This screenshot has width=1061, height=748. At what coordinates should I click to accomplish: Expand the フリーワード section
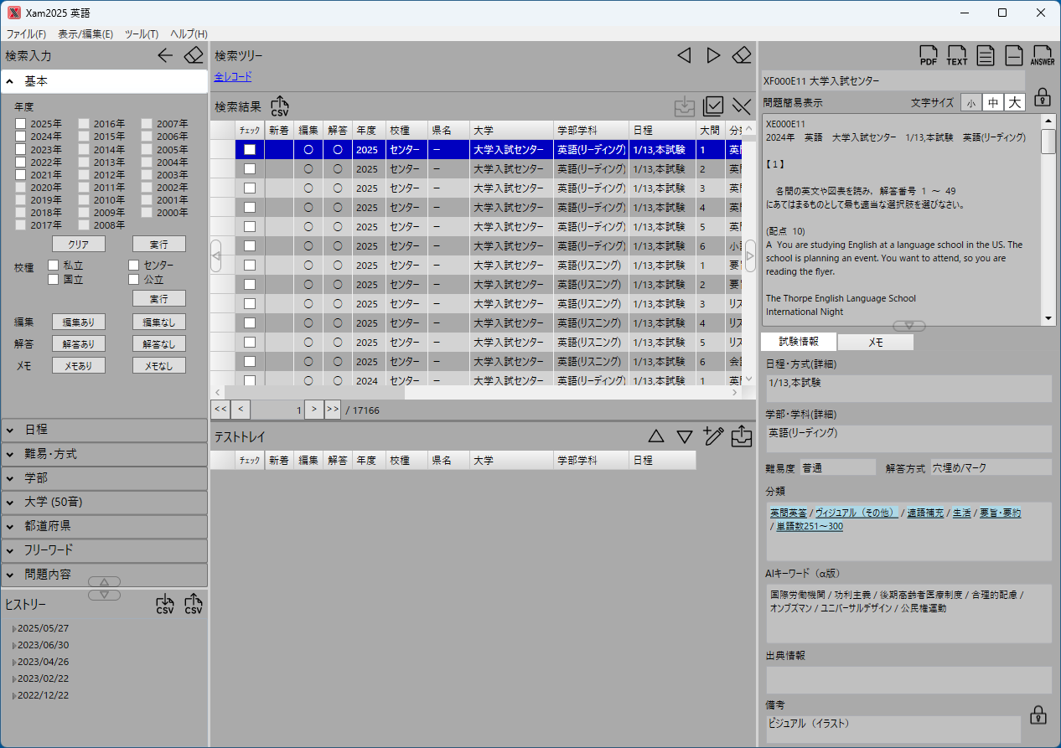pyautogui.click(x=104, y=551)
